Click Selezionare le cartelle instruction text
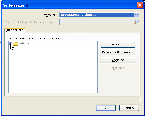Screen dimensions: 145x116 (x=35, y=38)
